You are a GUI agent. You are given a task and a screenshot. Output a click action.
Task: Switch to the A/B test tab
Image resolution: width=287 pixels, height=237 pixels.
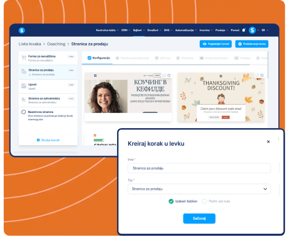163,58
